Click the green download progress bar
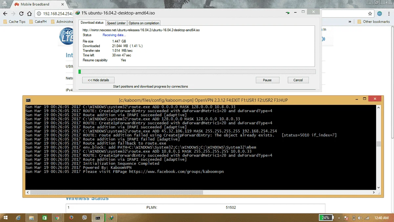The height and width of the screenshot is (222, 394). pos(197,72)
